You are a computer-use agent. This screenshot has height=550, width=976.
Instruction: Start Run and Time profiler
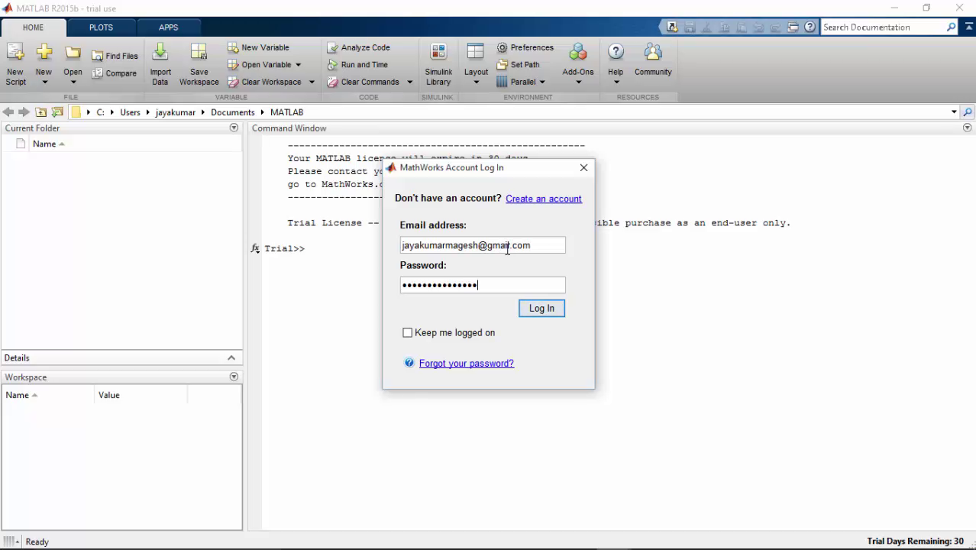(357, 65)
